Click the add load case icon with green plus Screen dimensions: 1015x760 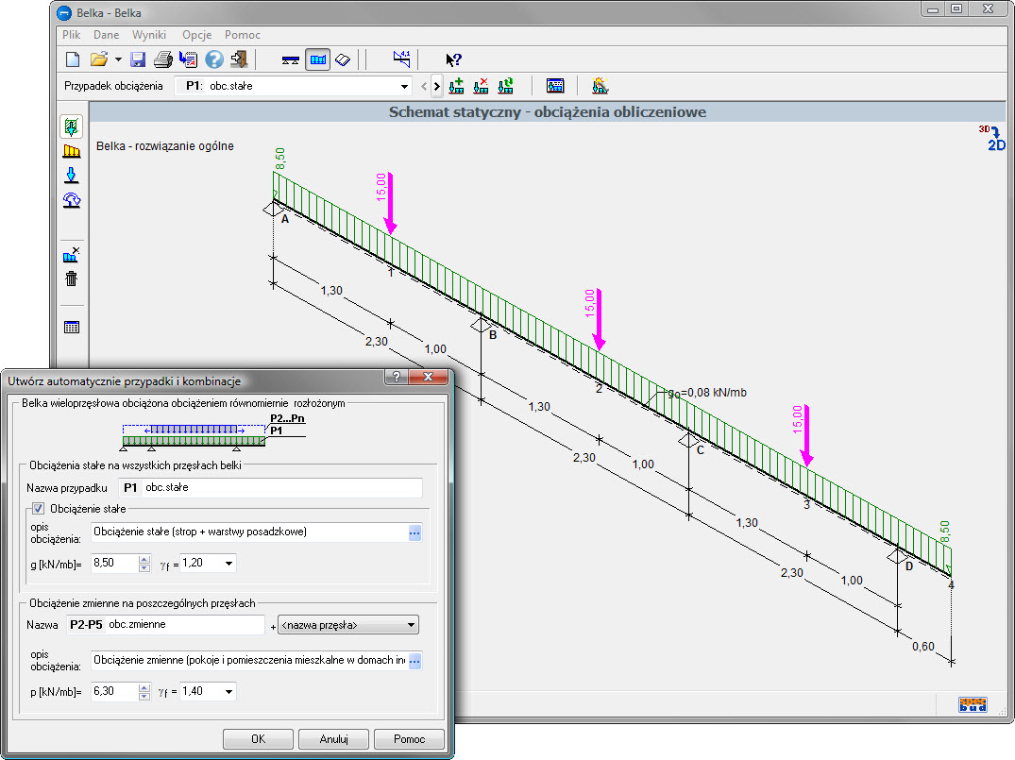457,86
